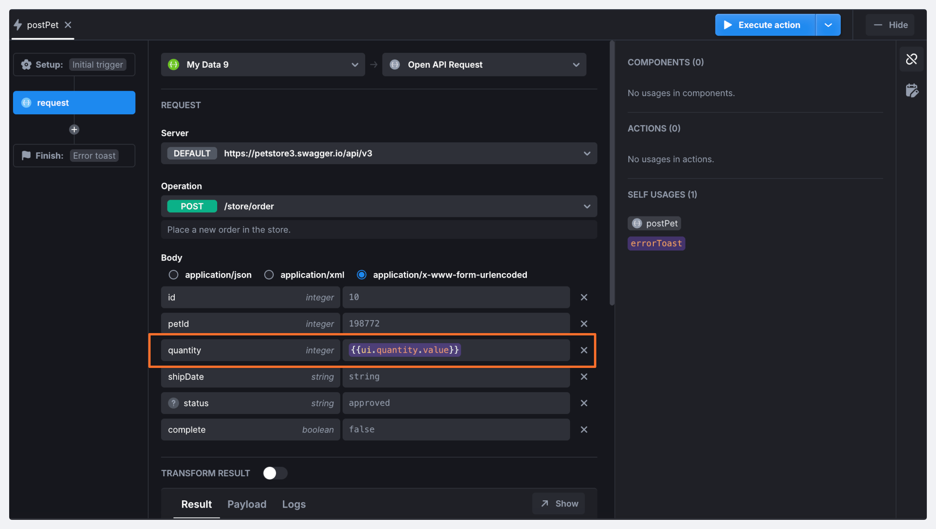Screen dimensions: 936x529
Task: Select application/xml body type
Action: 269,275
